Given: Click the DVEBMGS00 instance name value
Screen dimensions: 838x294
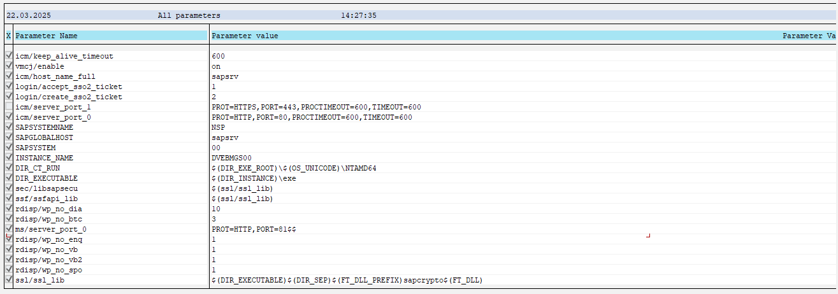Looking at the screenshot, I should 232,158.
